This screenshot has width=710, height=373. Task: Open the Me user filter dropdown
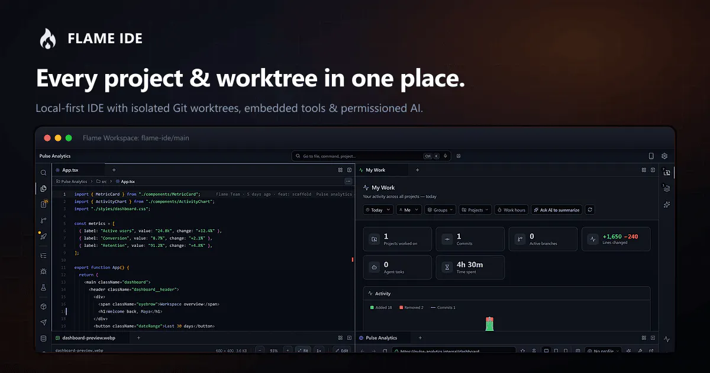409,210
